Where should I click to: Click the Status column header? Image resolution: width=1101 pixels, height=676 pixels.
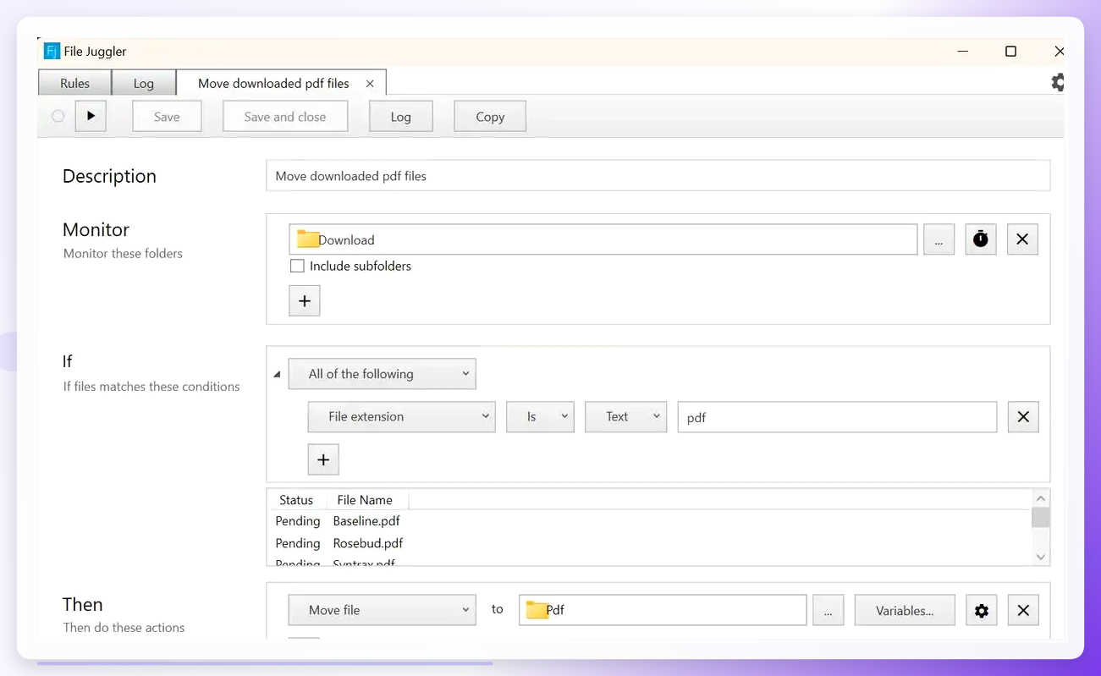coord(296,500)
